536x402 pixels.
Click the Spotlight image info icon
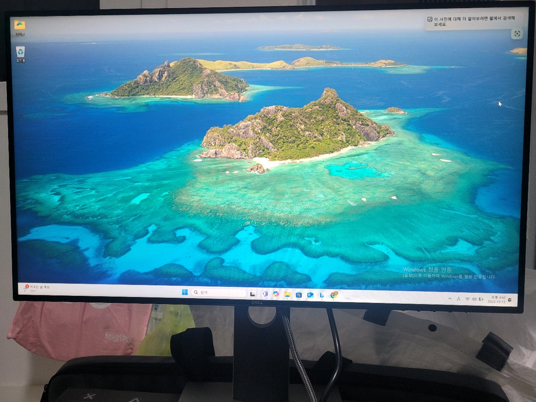pos(517,33)
